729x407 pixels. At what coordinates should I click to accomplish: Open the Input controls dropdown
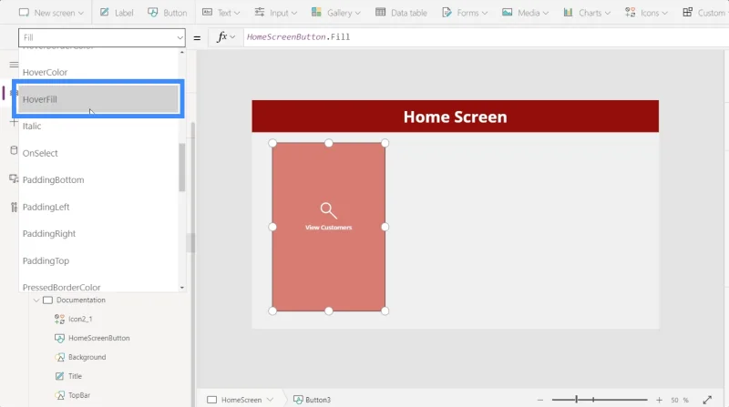coord(276,13)
